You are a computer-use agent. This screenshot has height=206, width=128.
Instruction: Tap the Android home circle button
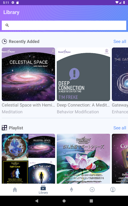tap(64, 201)
